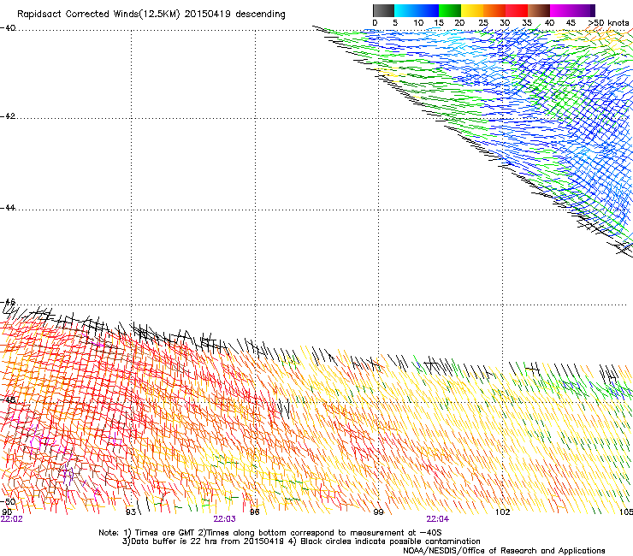Click the purple '22:03' time label
Image resolution: width=633 pixels, height=556 pixels.
[x=224, y=519]
